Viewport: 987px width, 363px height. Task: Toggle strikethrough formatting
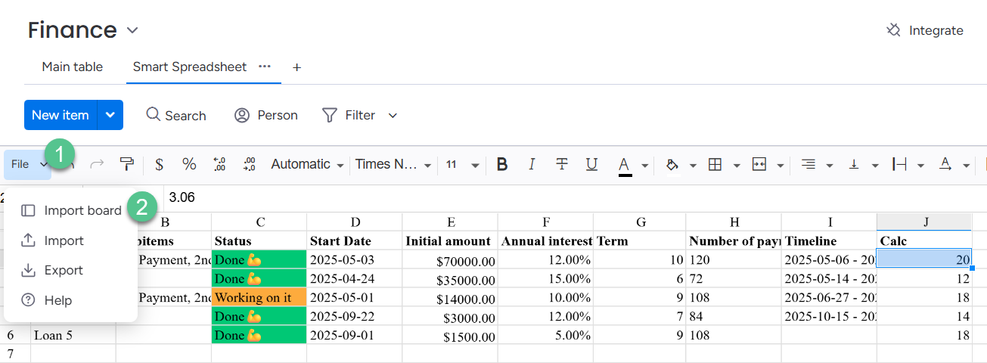(x=562, y=164)
